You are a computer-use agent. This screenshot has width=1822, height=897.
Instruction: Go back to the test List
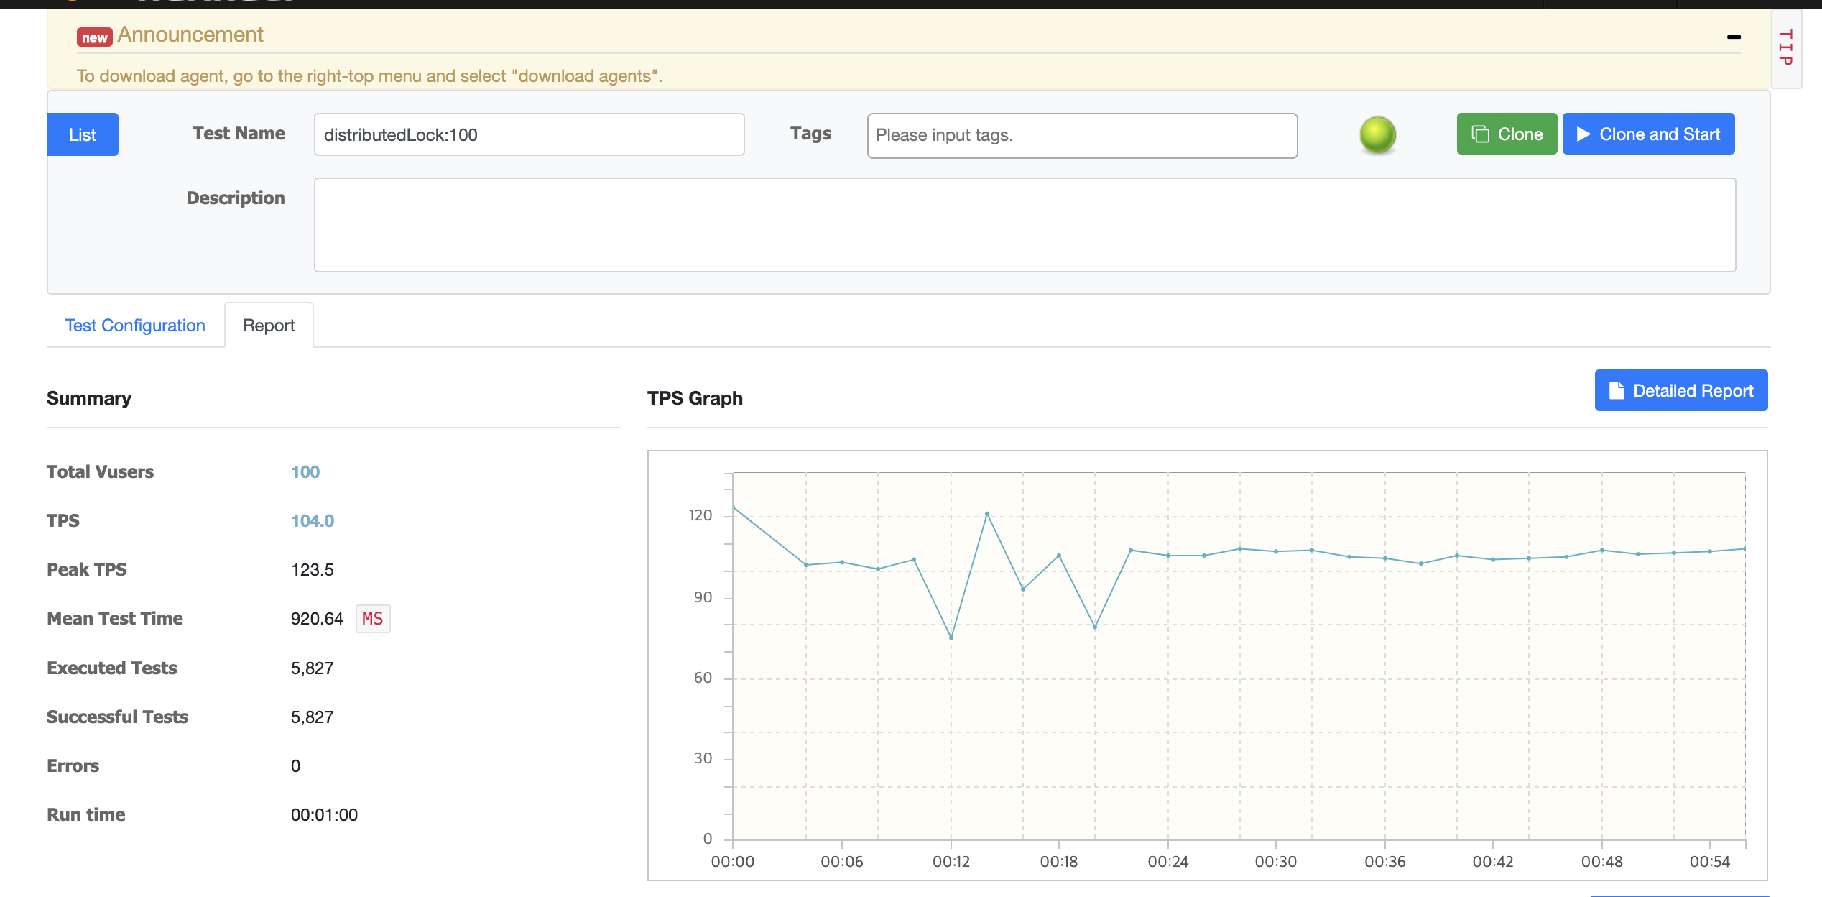(x=82, y=134)
